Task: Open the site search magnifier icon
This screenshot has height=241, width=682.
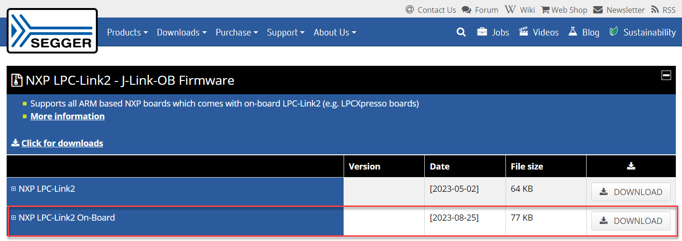Action: click(461, 32)
